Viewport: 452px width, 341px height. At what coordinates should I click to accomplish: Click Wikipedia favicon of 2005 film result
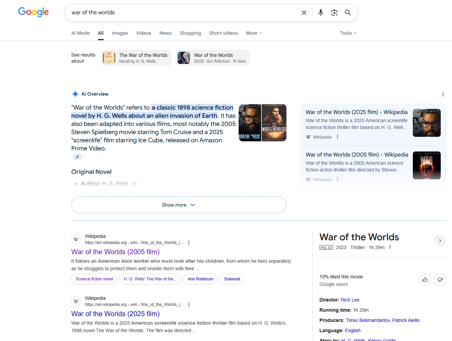pyautogui.click(x=76, y=239)
